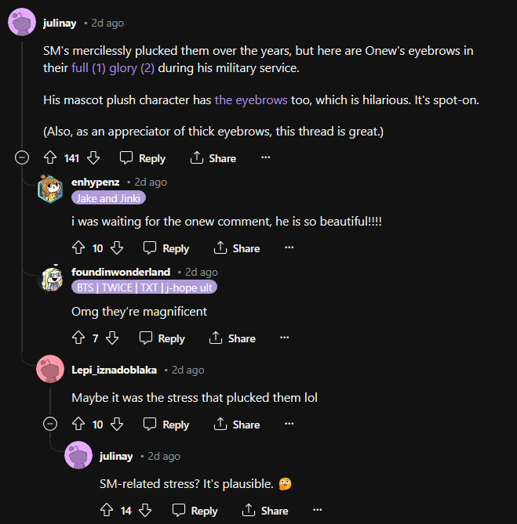
Task: Upvote enhypenz's comment about onew
Action: 78,248
